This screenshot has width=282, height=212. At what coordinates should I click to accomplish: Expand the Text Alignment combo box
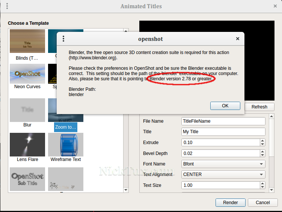tap(223, 174)
